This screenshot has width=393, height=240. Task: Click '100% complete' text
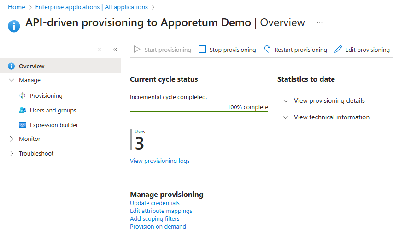pos(247,107)
